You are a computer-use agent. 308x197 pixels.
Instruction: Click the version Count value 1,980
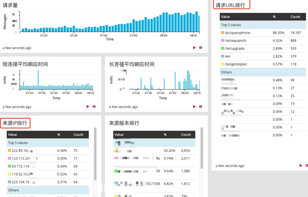pyautogui.click(x=186, y=171)
